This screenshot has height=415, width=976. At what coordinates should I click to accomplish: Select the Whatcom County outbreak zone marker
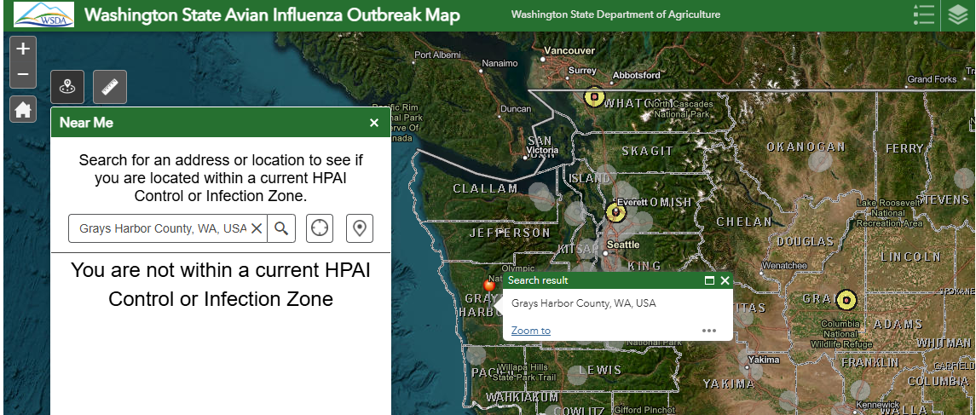(594, 97)
